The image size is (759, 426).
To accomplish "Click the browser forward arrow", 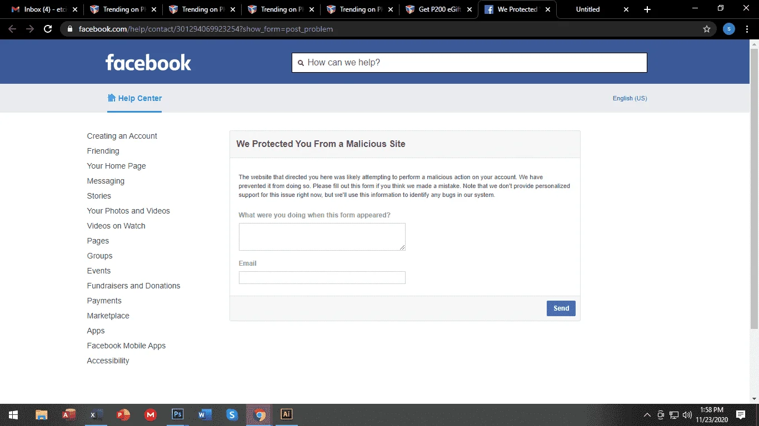I will [x=30, y=29].
